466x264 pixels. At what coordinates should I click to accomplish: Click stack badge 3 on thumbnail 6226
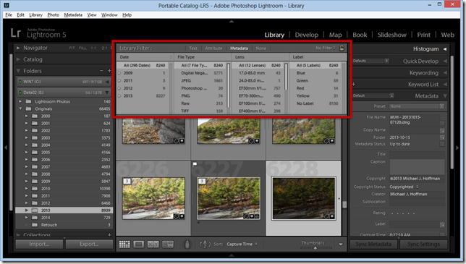(x=127, y=181)
